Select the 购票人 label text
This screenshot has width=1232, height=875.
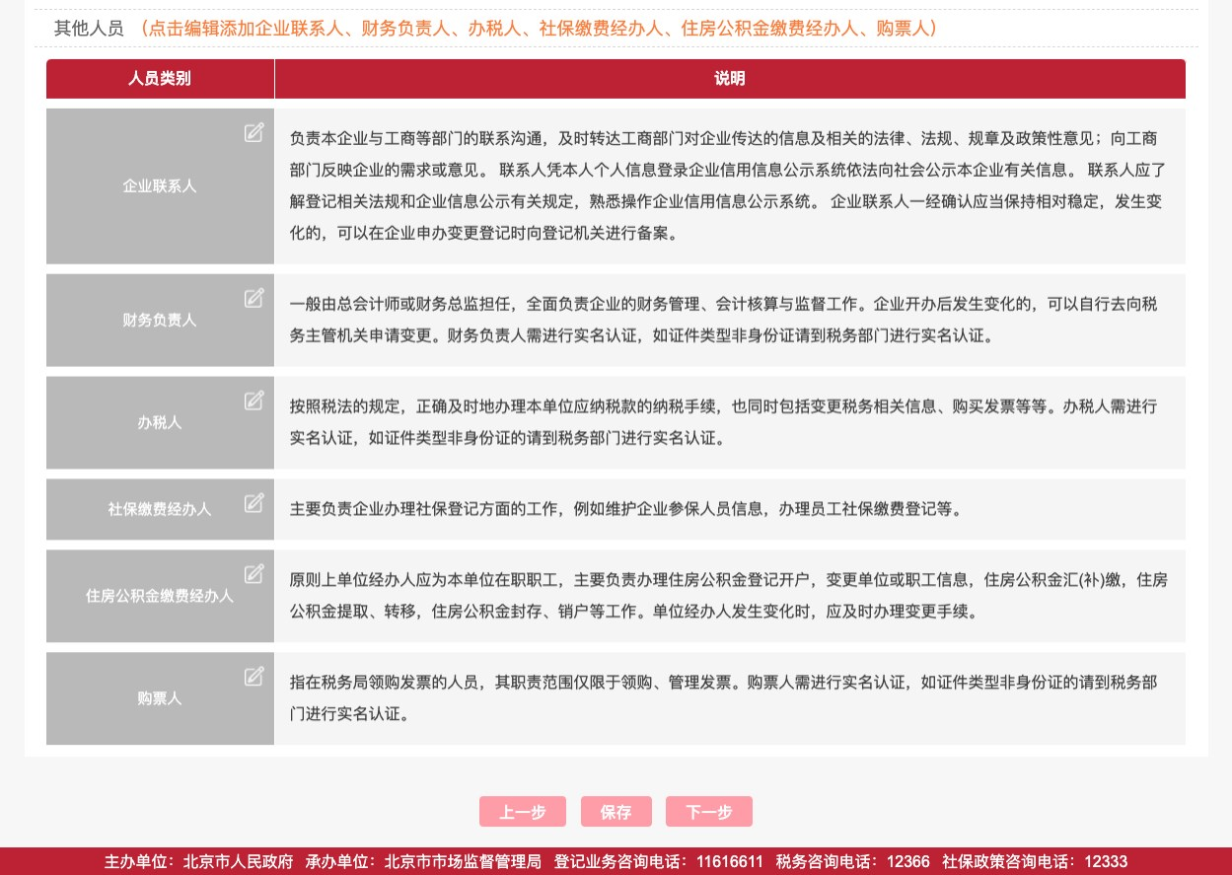[x=160, y=698]
